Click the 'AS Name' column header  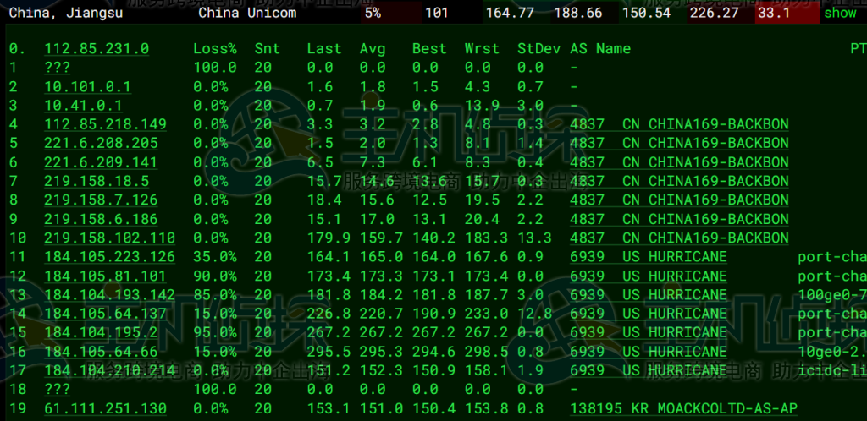[600, 49]
